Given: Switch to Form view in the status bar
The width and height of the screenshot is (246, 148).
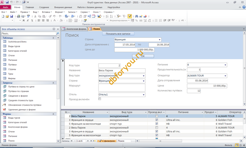Looking at the screenshot, I should tap(237, 145).
